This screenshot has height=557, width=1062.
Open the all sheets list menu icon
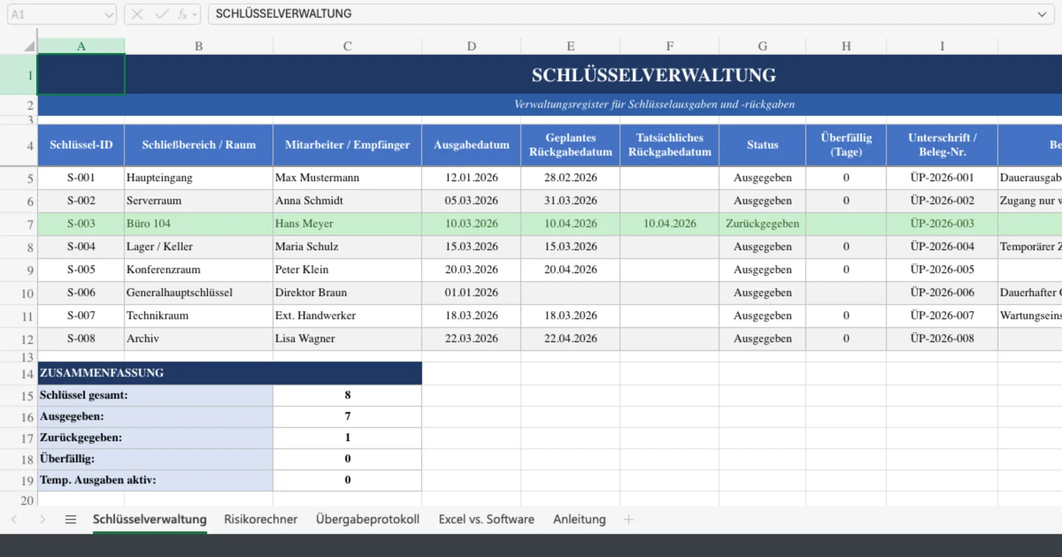70,519
